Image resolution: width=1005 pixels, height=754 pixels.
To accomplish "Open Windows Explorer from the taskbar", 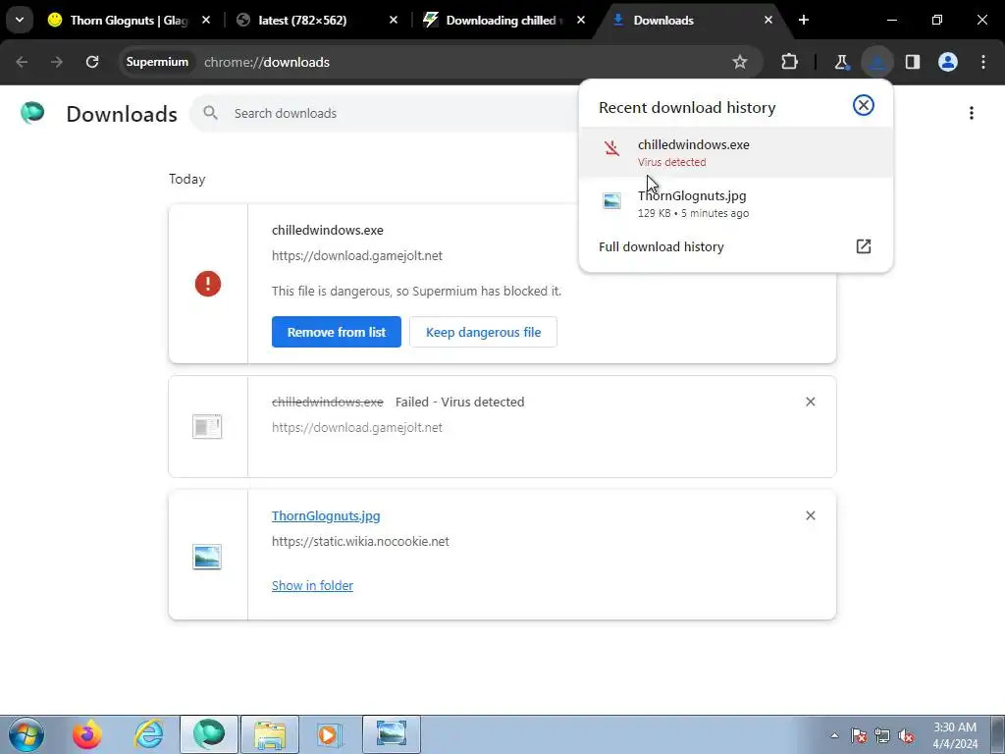I will pos(270,734).
